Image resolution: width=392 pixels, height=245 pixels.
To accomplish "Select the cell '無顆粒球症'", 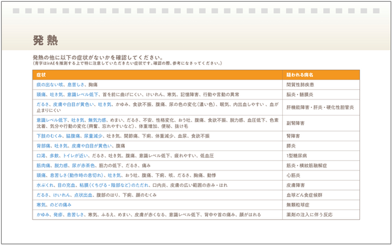I will 321,205.
